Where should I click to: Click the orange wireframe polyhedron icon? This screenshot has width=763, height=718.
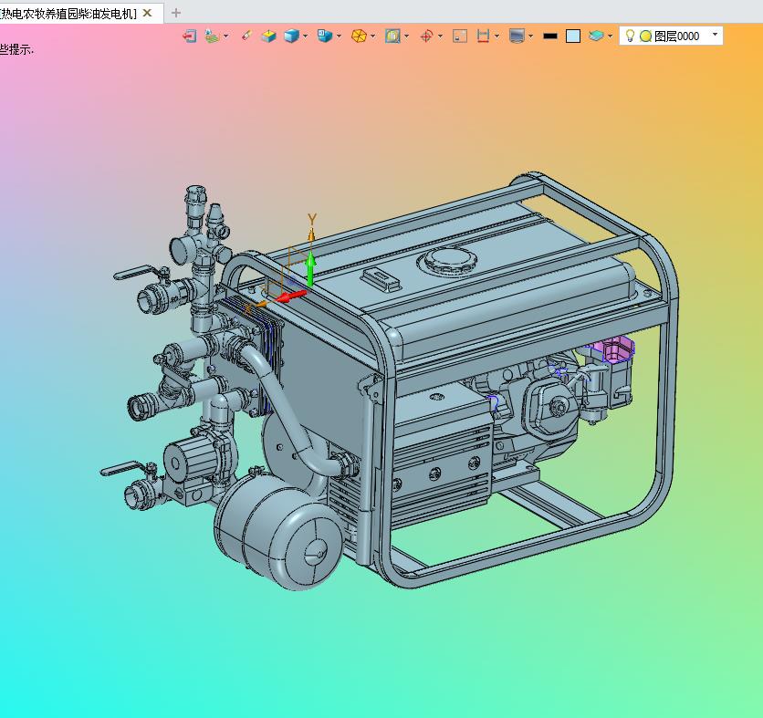pos(359,36)
